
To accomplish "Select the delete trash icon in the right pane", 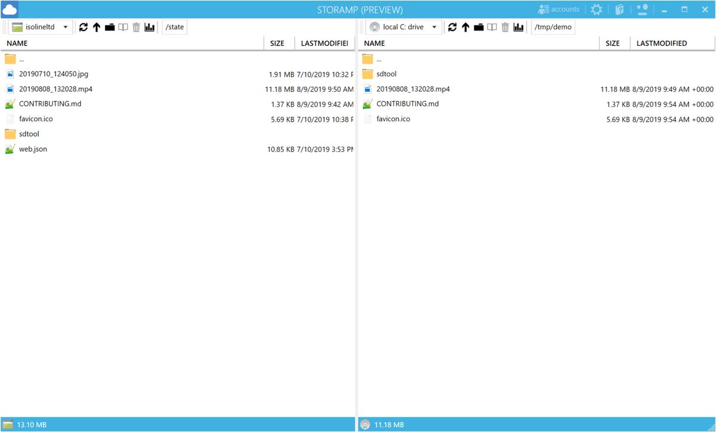I will (505, 27).
